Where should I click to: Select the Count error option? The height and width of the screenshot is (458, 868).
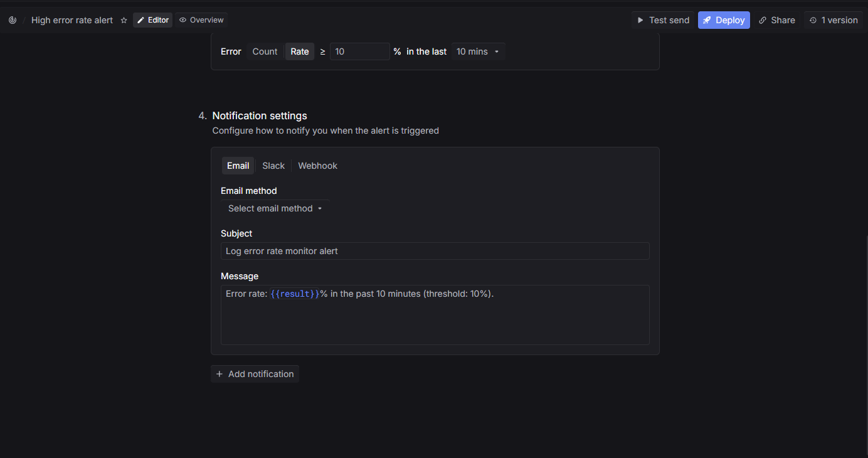[265, 51]
